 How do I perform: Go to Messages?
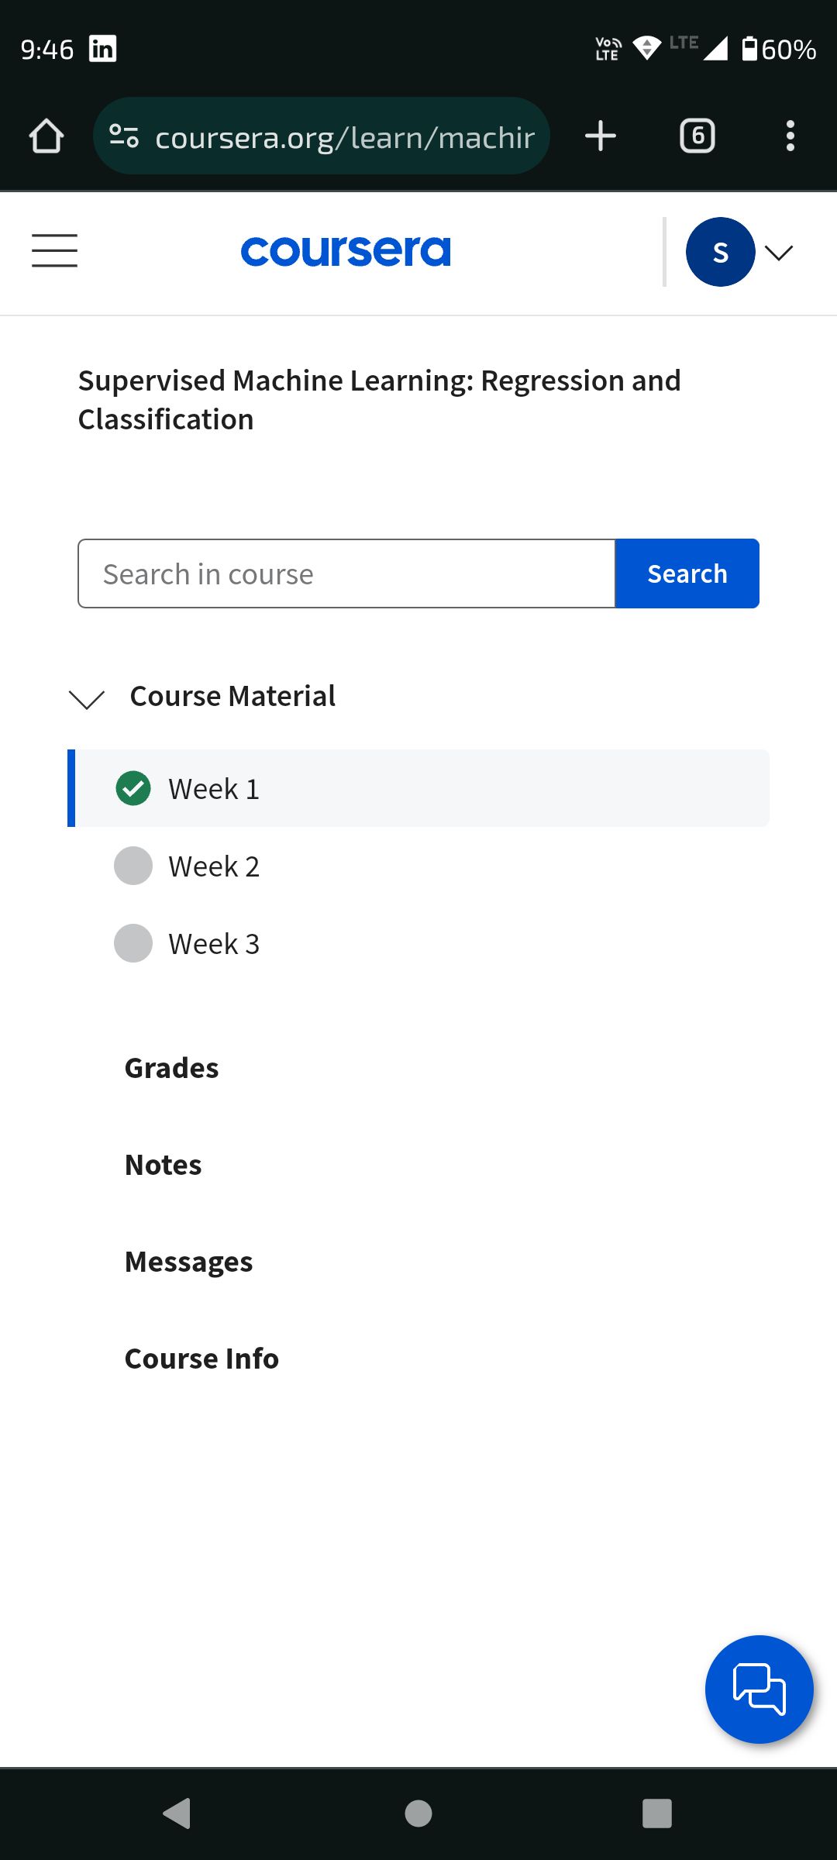[189, 1262]
